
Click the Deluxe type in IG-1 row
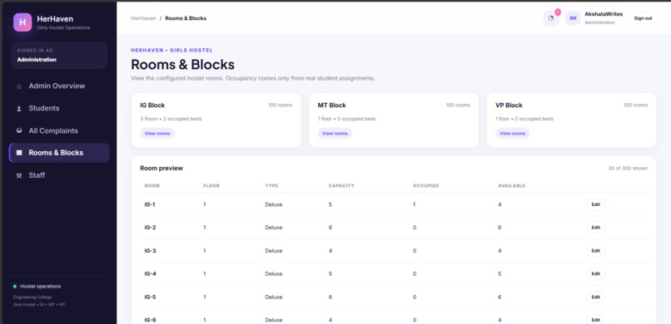coord(274,204)
